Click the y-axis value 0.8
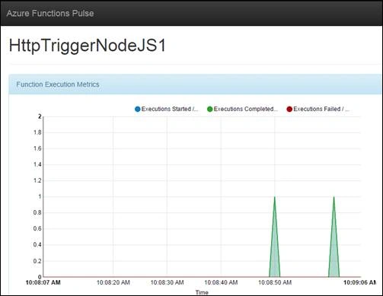Image resolution: width=383 pixels, height=296 pixels. tap(37, 212)
